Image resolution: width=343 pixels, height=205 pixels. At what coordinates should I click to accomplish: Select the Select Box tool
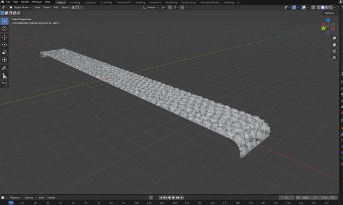point(4,21)
